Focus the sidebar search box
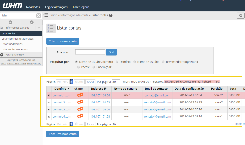Screen dimensions: 245x145 [x=18, y=15]
